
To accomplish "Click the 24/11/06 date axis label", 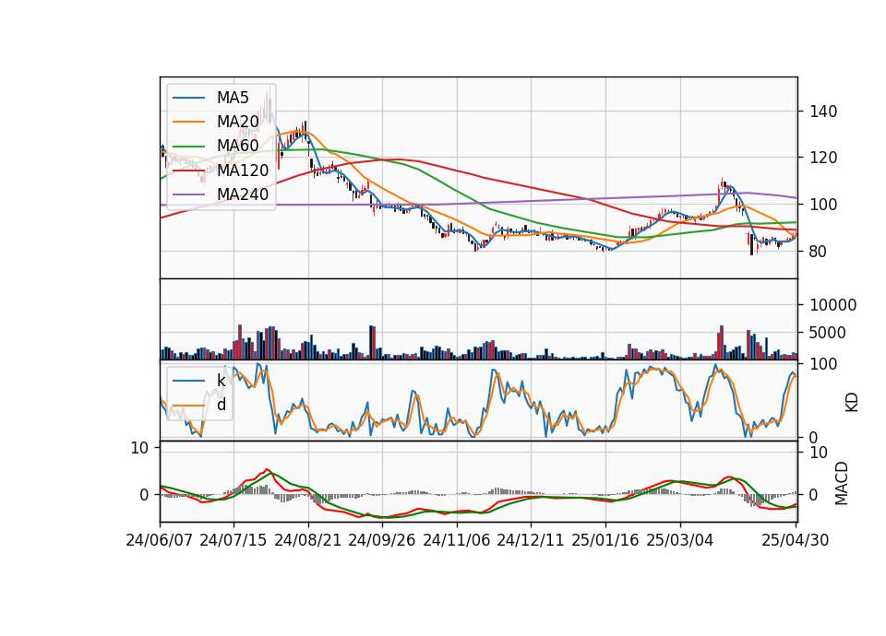I will 457,540.
